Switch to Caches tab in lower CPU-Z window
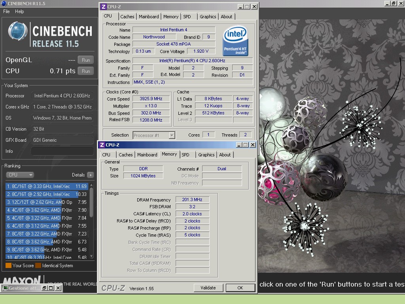Image resolution: width=405 pixels, height=304 pixels. click(125, 155)
